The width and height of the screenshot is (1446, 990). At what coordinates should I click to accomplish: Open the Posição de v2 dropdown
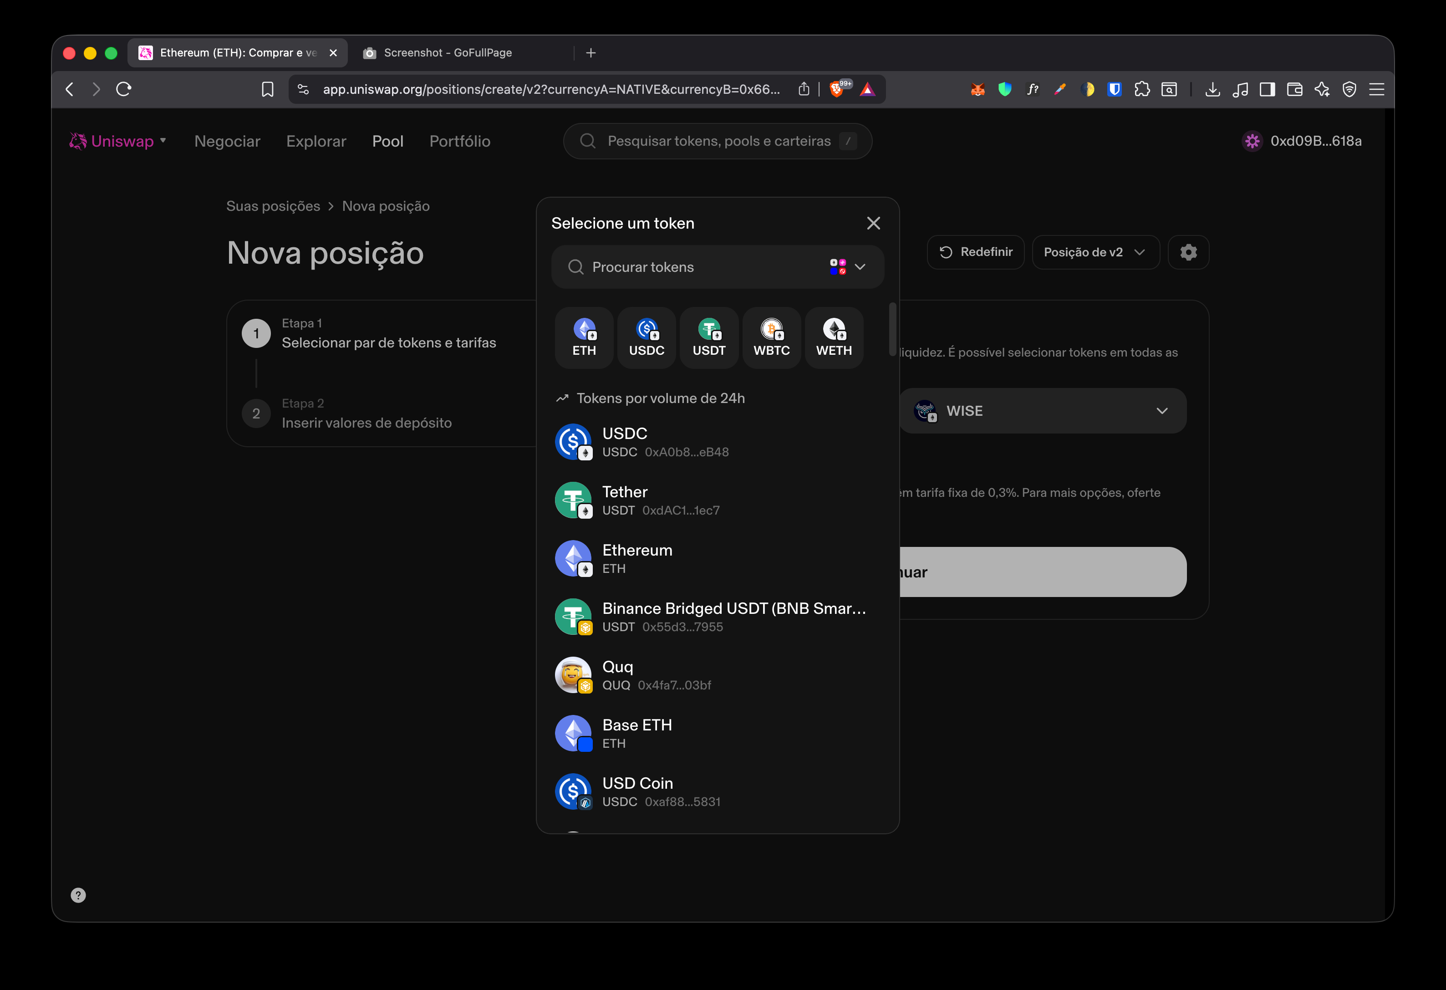[1096, 252]
